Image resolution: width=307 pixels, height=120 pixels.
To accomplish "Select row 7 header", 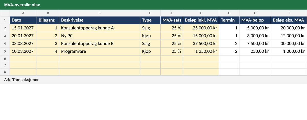I will pos(5,65).
